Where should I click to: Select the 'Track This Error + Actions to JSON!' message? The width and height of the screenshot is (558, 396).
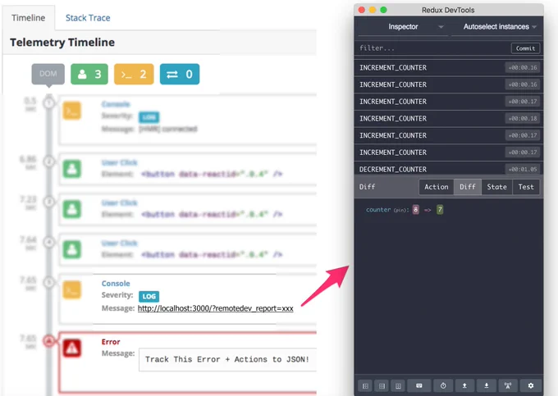227,359
